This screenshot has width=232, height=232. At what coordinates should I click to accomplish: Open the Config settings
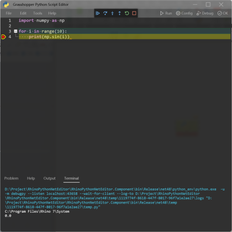point(184,13)
